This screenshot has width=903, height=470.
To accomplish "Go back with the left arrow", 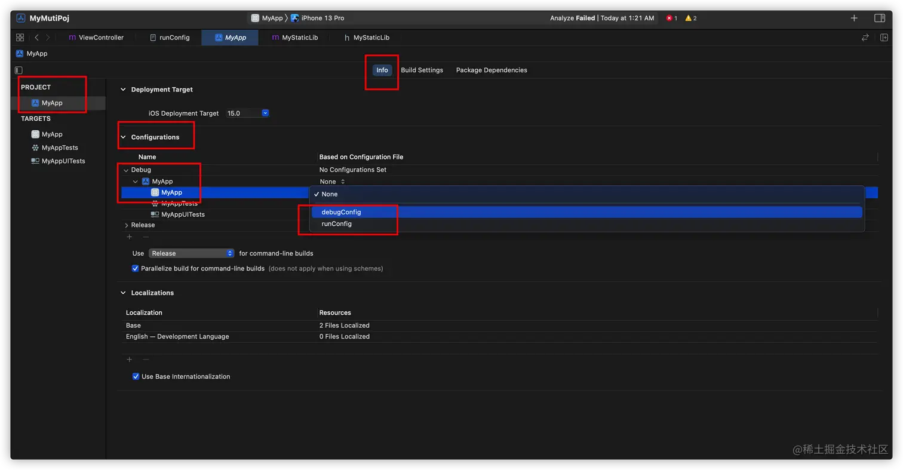I will pos(36,37).
